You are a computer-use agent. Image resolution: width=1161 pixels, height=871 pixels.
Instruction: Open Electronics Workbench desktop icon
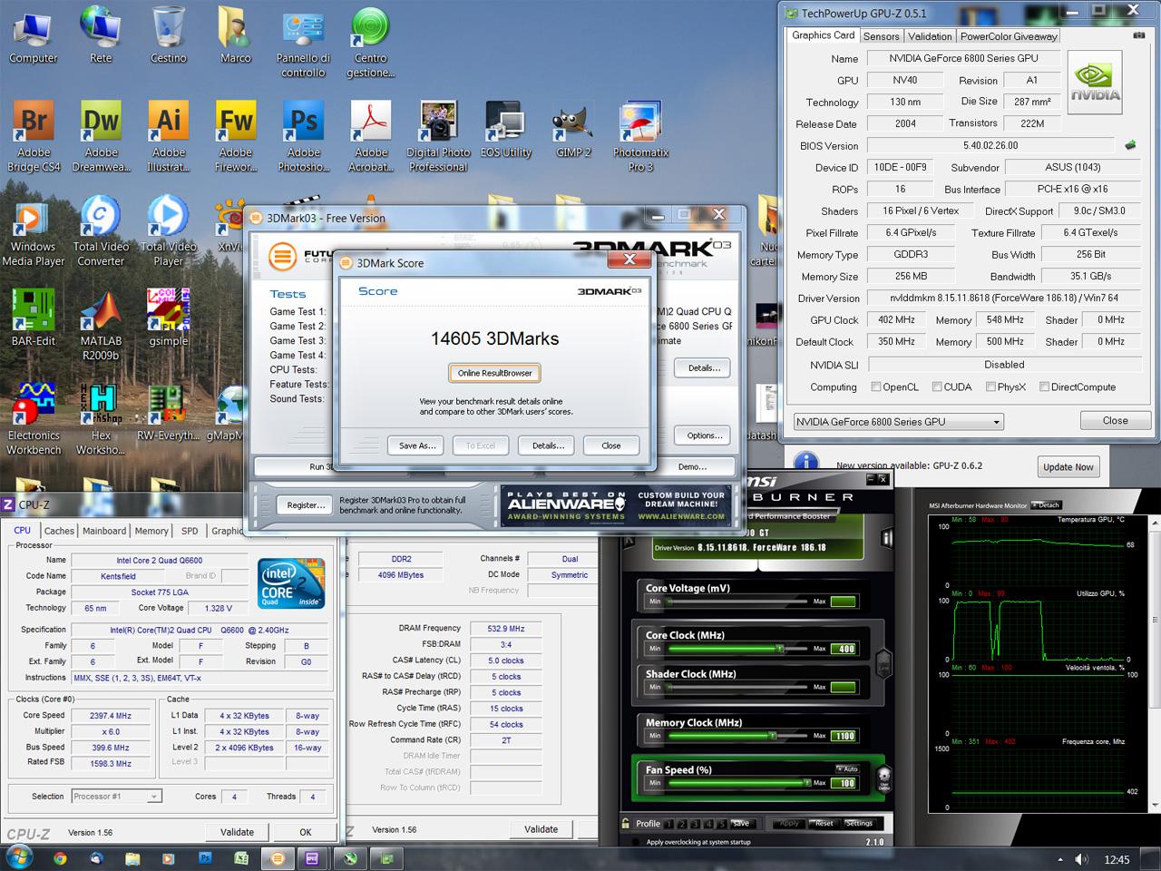pyautogui.click(x=34, y=418)
